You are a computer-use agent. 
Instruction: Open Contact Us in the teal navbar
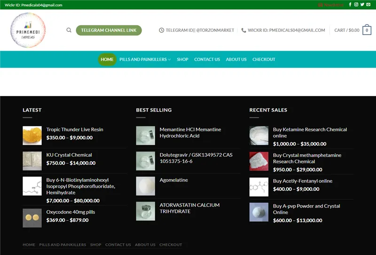point(207,60)
